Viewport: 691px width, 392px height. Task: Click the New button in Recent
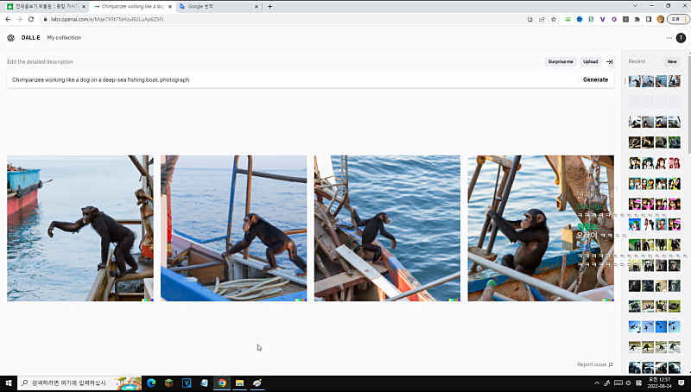[x=672, y=61]
